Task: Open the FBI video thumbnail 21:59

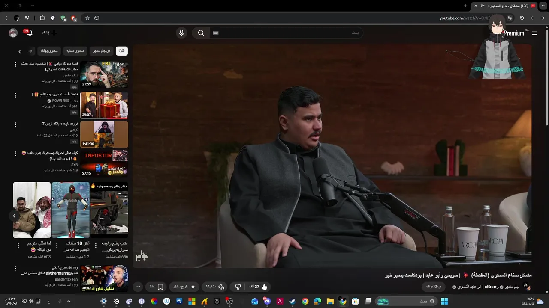Action: click(104, 74)
